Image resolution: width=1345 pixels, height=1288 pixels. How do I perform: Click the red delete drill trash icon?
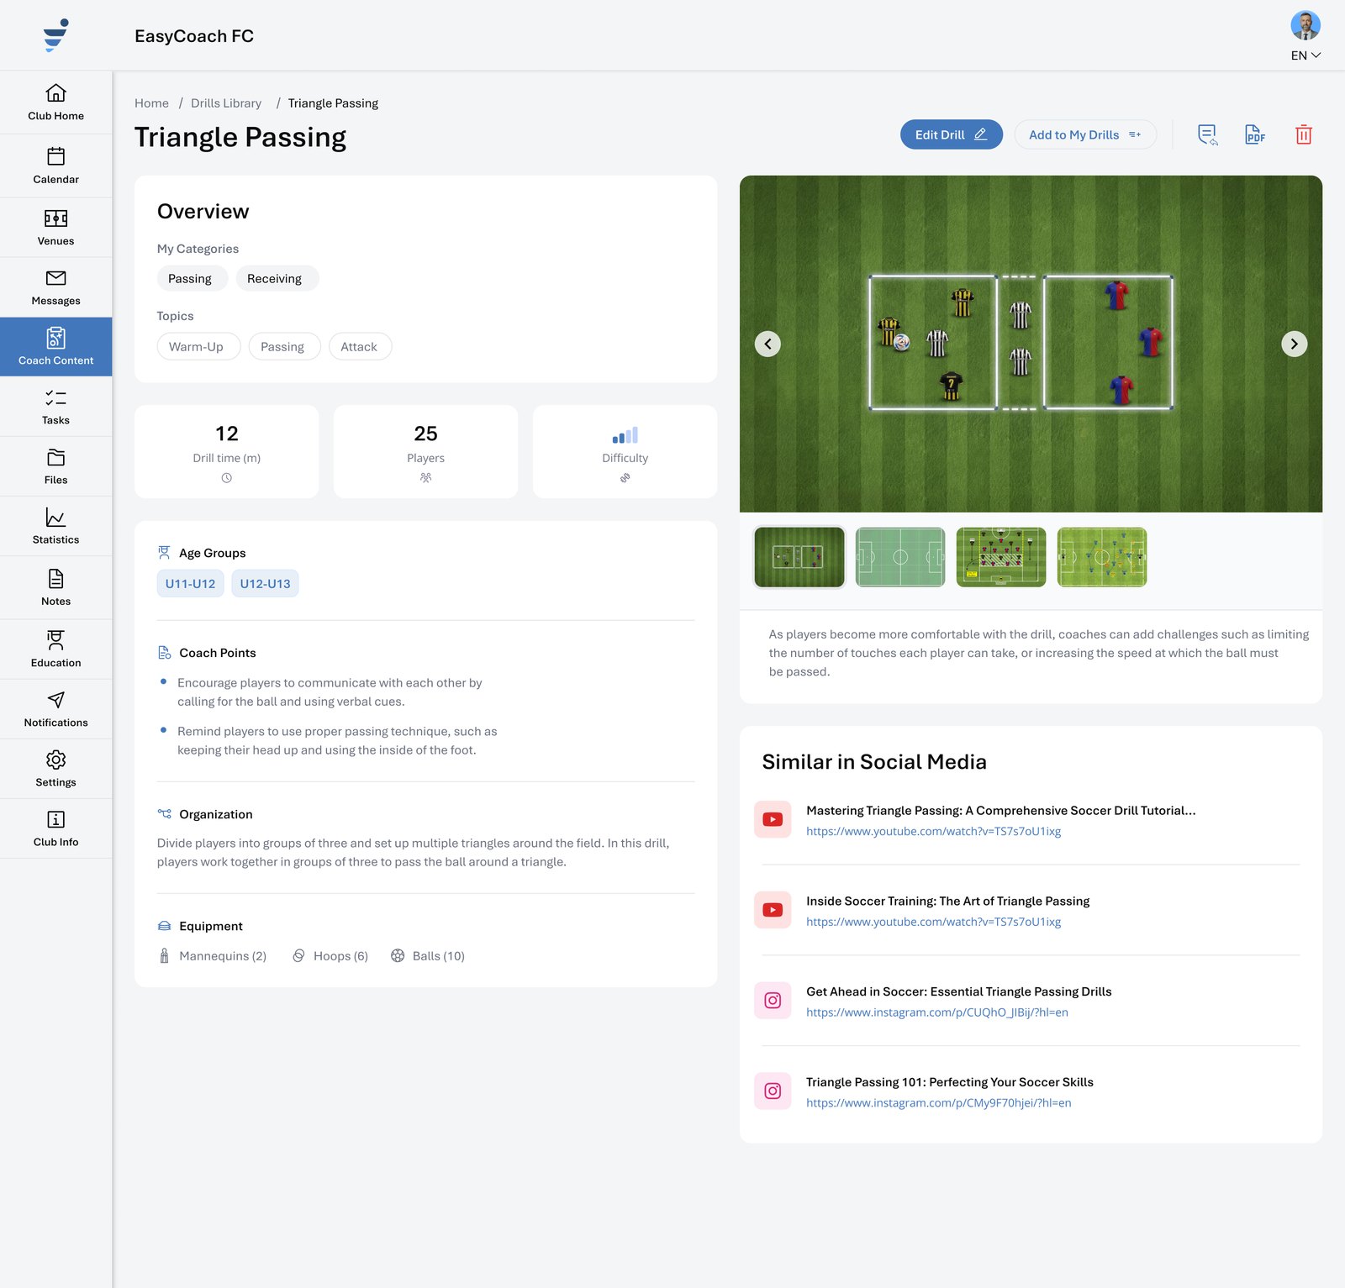coord(1303,134)
